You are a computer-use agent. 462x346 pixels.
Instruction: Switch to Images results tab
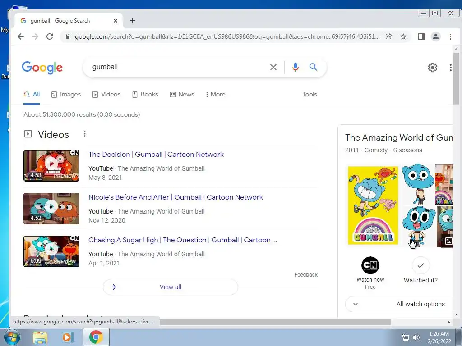coord(66,95)
